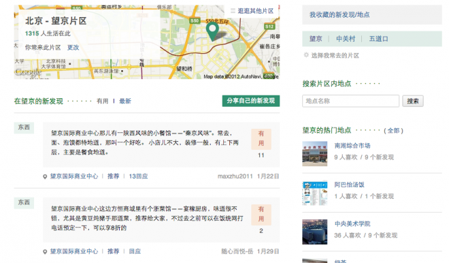Switch to 望京 district tab

pyautogui.click(x=316, y=39)
